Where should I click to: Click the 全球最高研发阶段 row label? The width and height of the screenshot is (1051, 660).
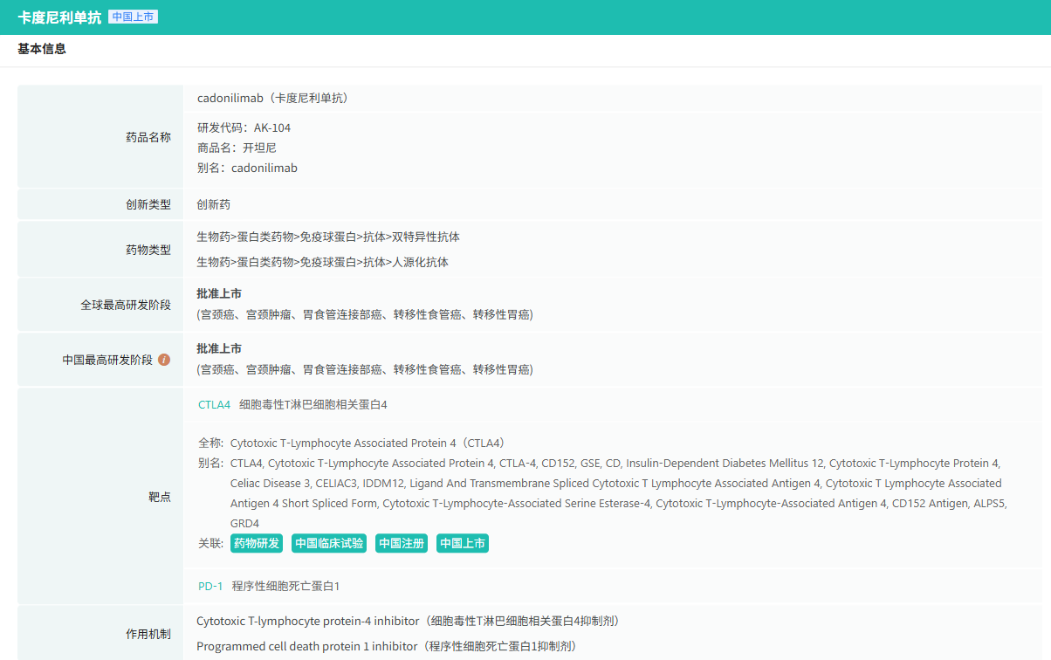pos(126,305)
